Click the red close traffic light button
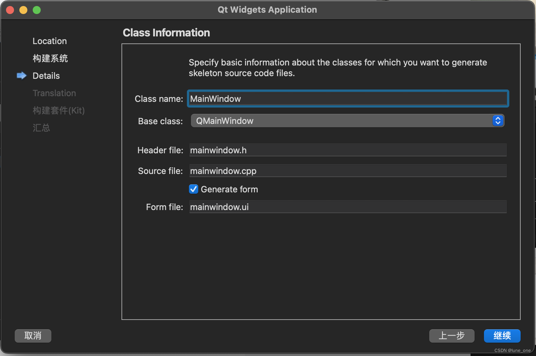 pyautogui.click(x=10, y=10)
